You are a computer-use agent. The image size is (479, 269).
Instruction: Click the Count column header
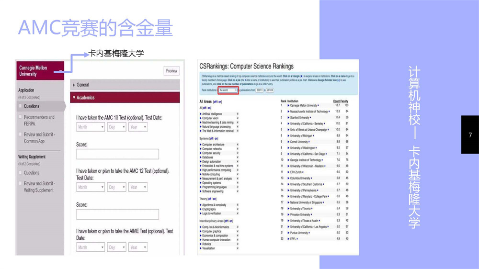336,101
